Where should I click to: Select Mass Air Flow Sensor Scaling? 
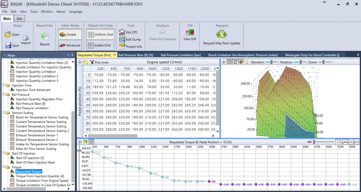(36, 149)
